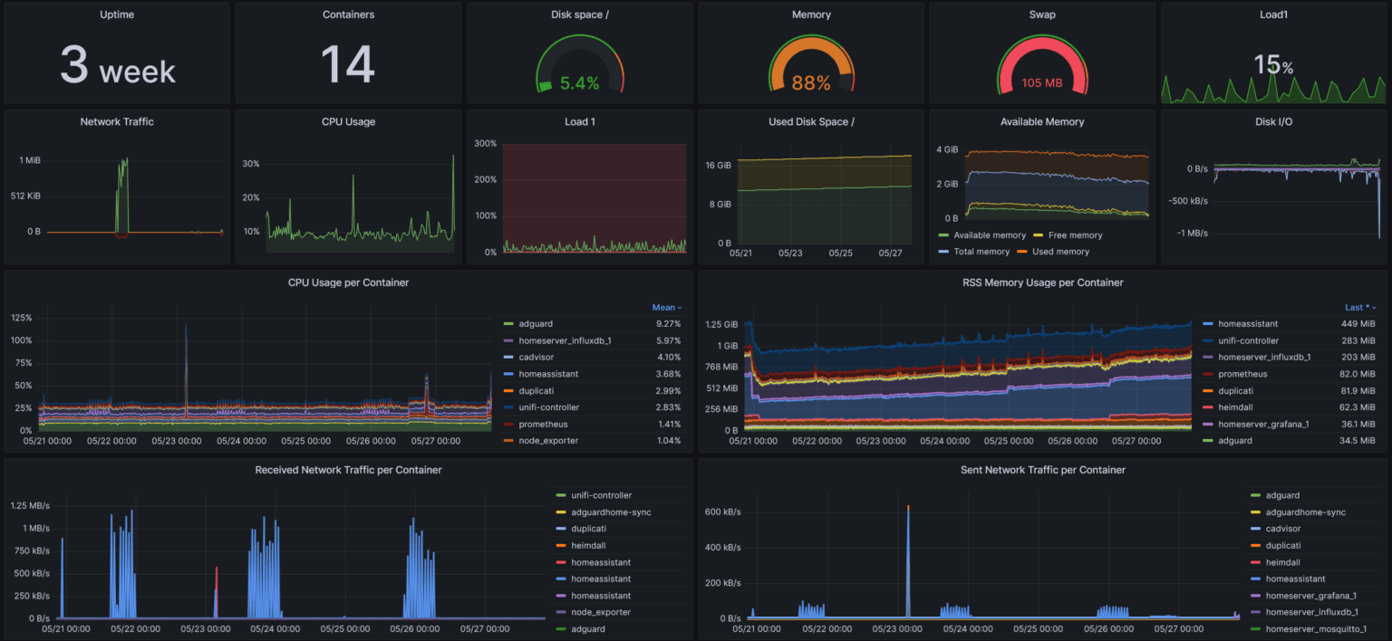Toggle cadvisor series in CPU Usage per Container legend
The height and width of the screenshot is (641, 1392).
[536, 358]
